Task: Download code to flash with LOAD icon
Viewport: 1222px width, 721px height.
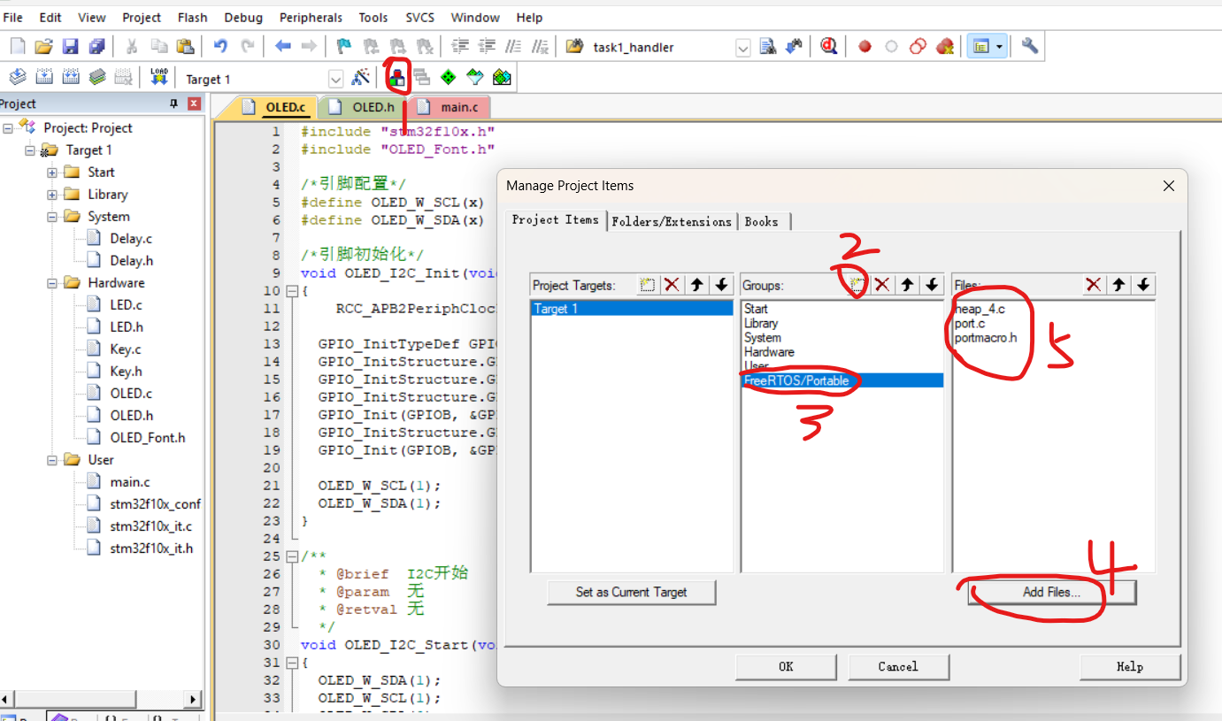Action: [x=159, y=77]
